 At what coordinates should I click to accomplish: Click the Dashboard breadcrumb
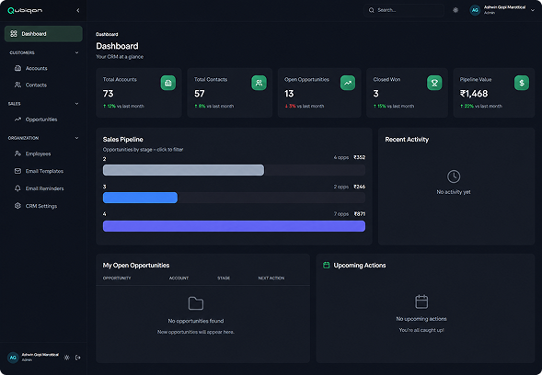(x=107, y=34)
